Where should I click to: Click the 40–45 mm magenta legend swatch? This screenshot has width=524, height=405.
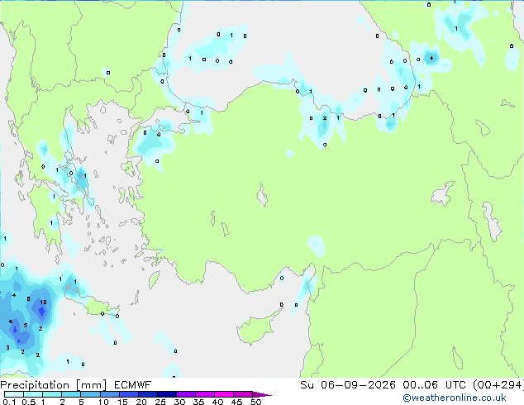coord(224,394)
